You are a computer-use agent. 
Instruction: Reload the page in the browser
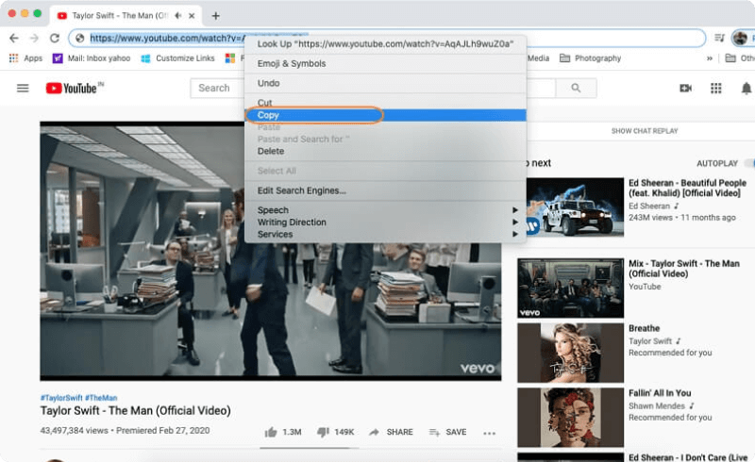point(55,38)
